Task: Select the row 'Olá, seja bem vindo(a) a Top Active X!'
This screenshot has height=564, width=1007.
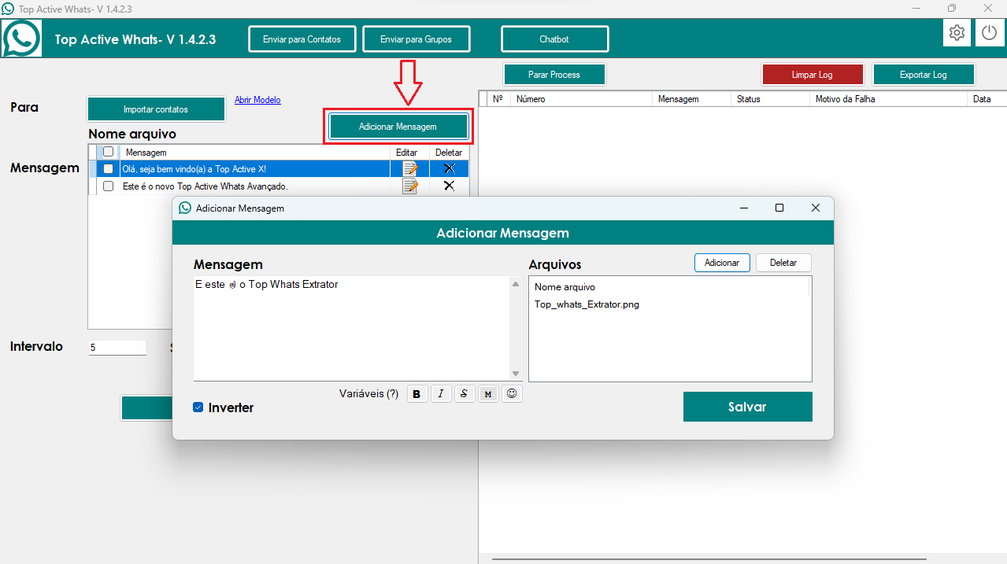Action: click(x=255, y=168)
